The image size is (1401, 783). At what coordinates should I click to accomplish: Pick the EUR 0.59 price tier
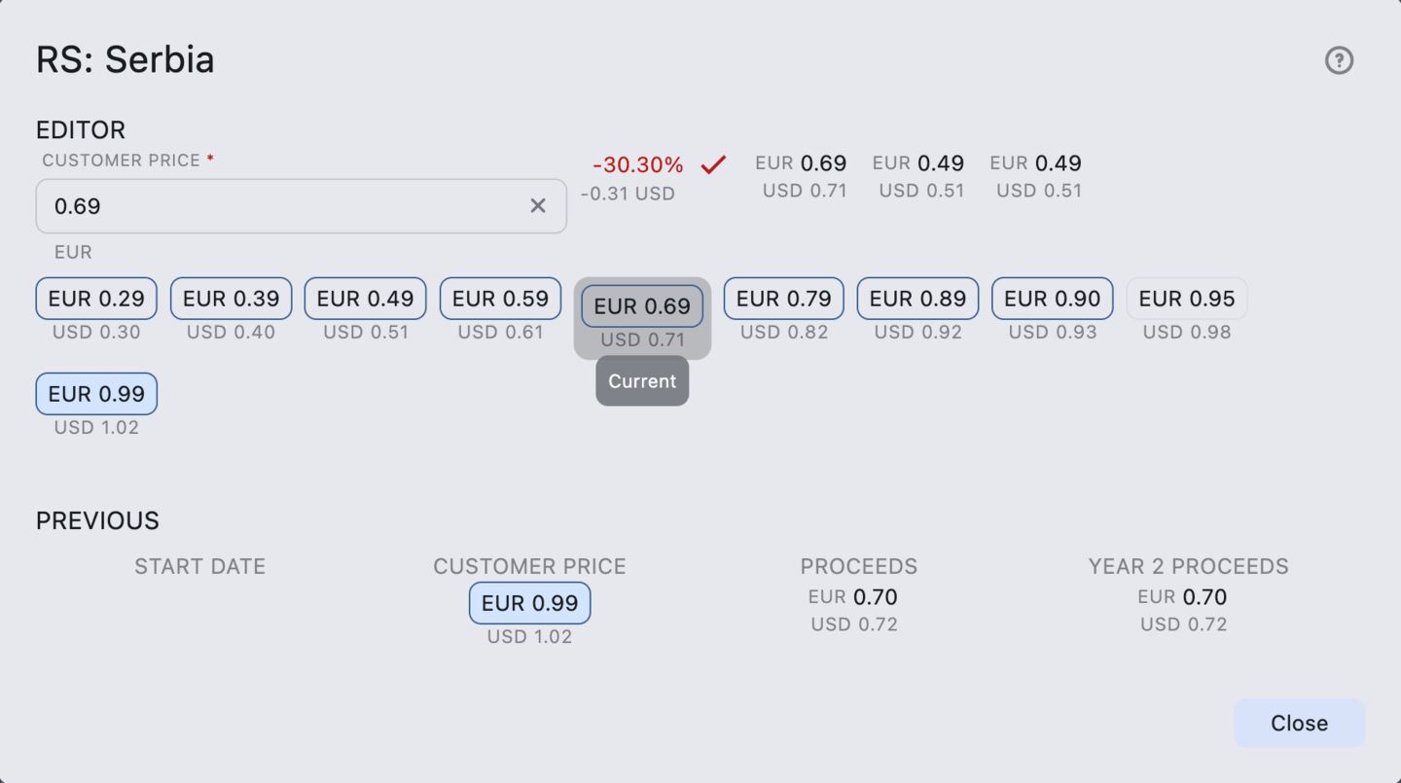pos(500,299)
